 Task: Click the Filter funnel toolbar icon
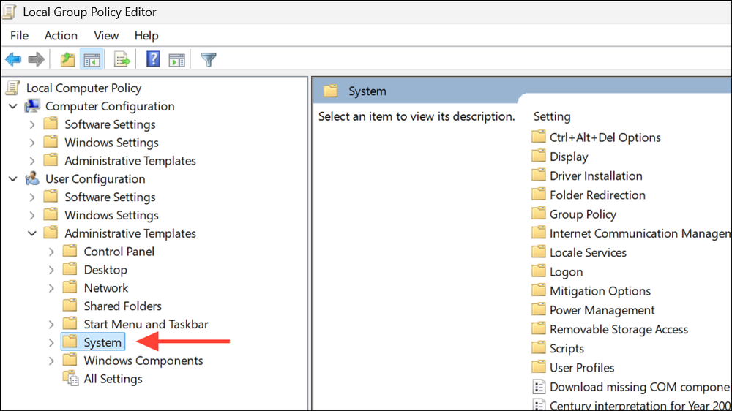tap(209, 59)
